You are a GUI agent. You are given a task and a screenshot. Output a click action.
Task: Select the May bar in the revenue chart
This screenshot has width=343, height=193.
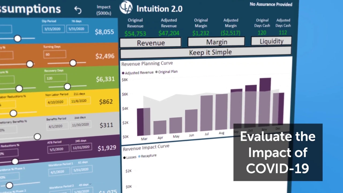coord(176,125)
